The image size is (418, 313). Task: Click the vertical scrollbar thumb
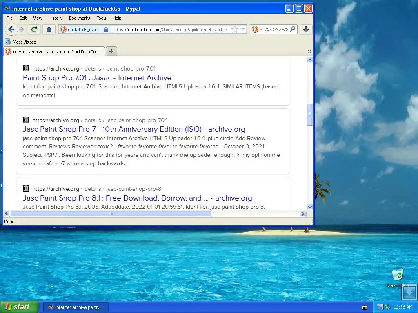click(310, 114)
